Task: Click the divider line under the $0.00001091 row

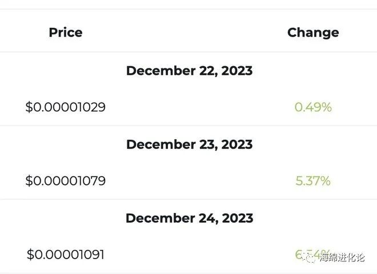Action: pos(188,272)
